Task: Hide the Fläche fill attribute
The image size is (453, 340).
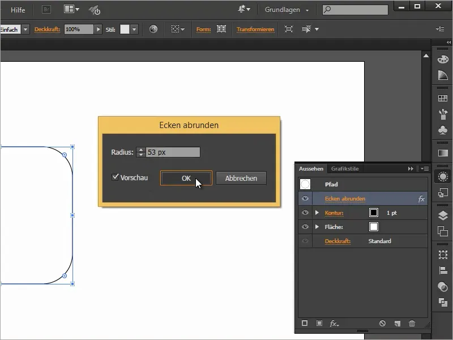Action: point(305,227)
